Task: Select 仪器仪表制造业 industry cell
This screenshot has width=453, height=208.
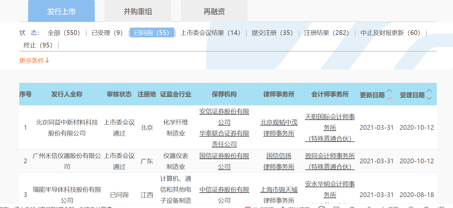Action: coord(176,161)
